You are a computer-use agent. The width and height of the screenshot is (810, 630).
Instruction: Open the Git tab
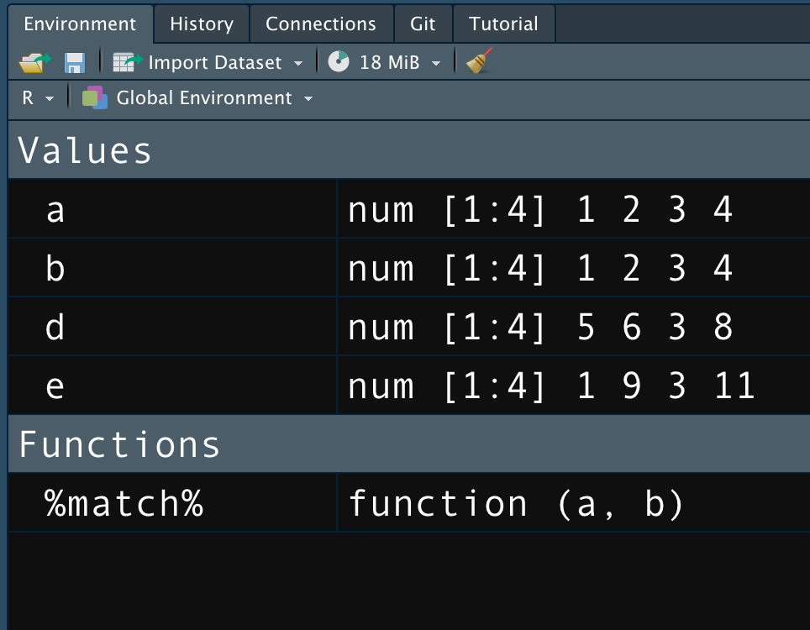[423, 24]
